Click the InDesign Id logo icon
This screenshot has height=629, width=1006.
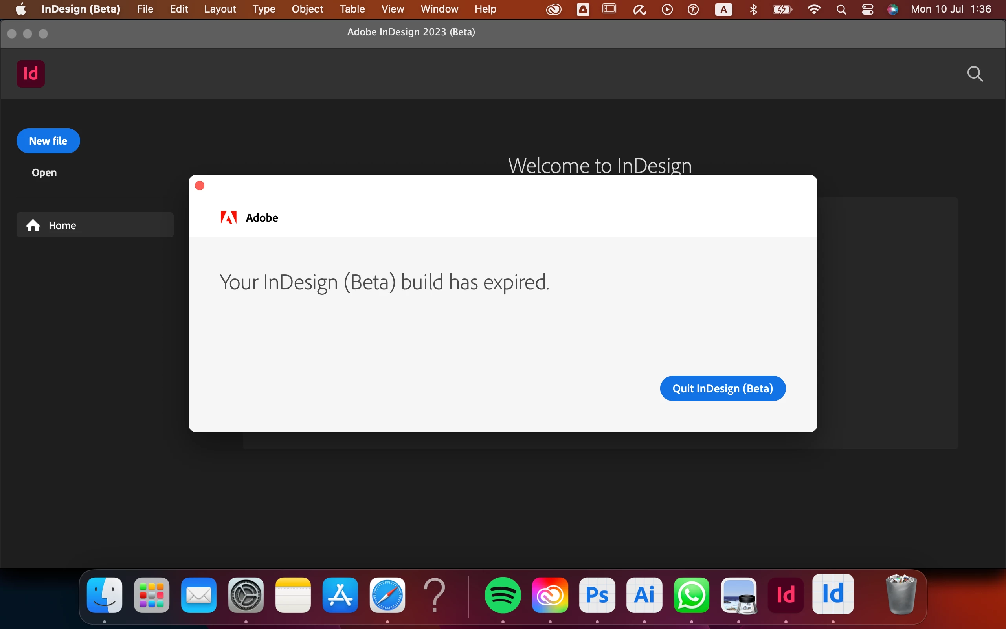tap(30, 74)
